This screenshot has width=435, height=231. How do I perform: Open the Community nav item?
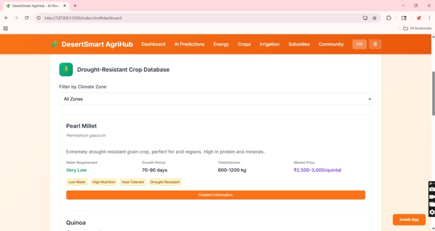331,44
